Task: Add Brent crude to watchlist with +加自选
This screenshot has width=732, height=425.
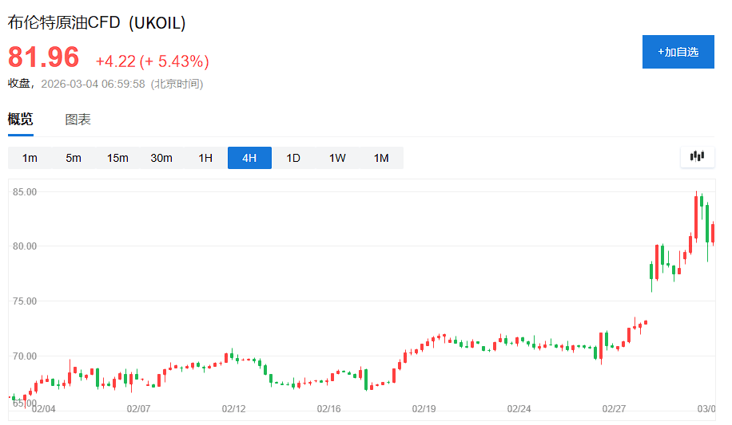Action: point(678,52)
